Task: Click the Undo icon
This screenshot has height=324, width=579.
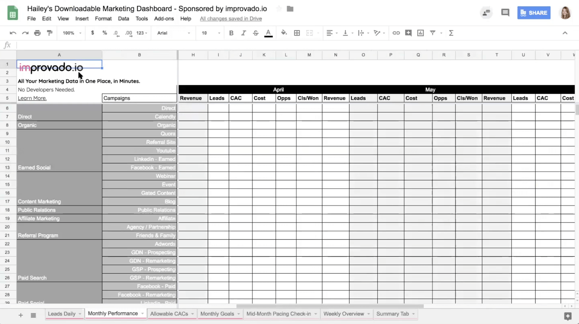Action: click(x=13, y=33)
